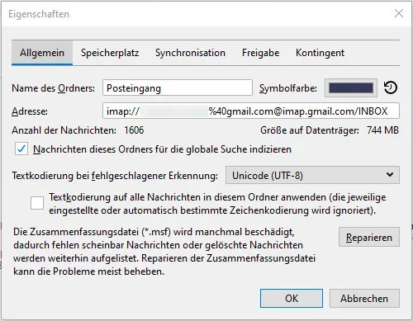
Task: Select the Allgemein tab
Action: tap(42, 53)
